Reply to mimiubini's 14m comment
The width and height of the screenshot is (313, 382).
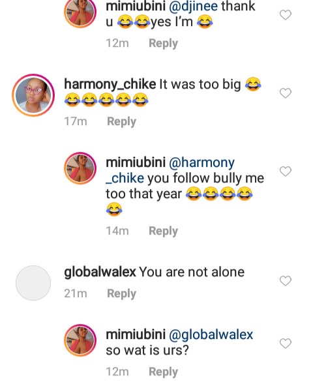(163, 231)
